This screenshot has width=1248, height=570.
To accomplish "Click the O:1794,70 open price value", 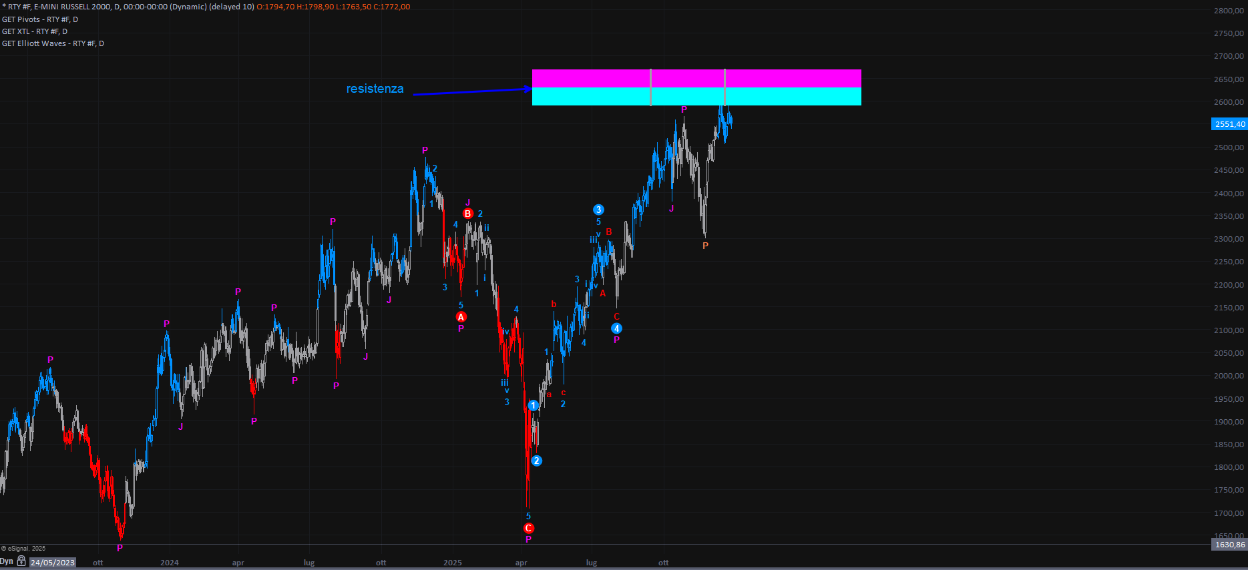I will tap(276, 7).
